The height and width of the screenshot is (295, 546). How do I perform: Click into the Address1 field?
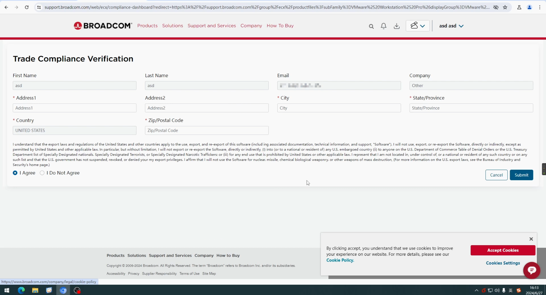tap(75, 108)
